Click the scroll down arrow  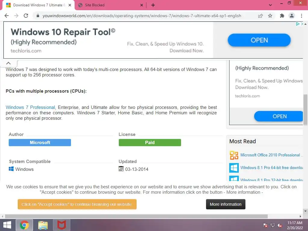pyautogui.click(x=305, y=211)
